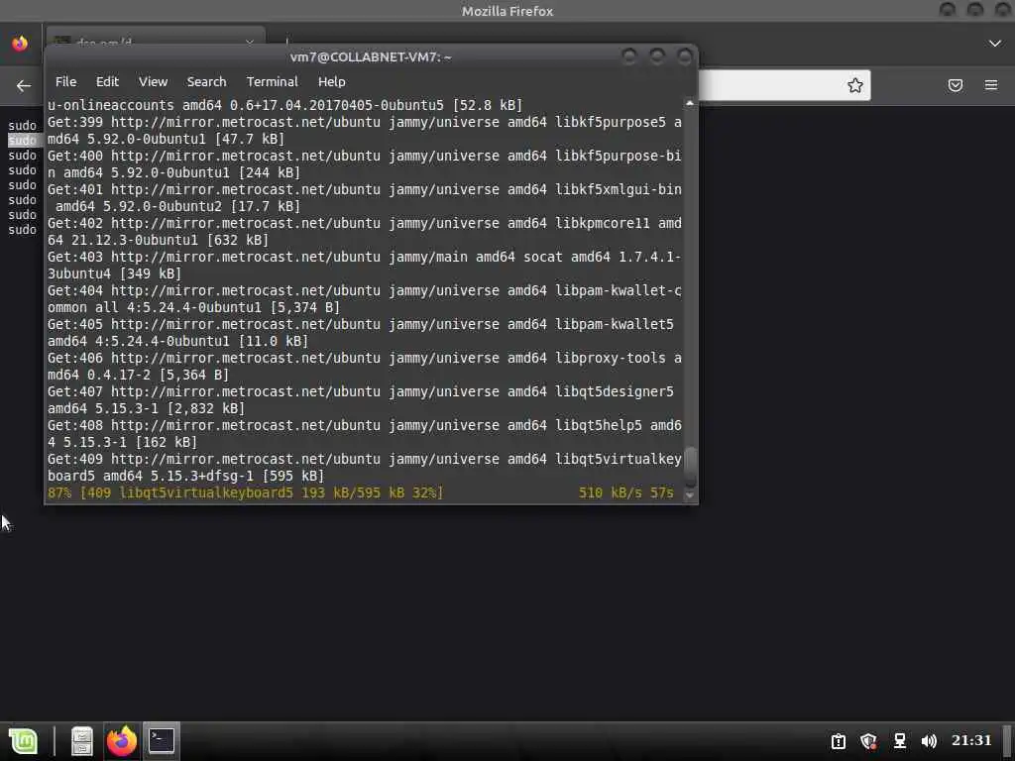Click the terminal scrollbar down arrow
This screenshot has width=1015, height=761.
(690, 495)
